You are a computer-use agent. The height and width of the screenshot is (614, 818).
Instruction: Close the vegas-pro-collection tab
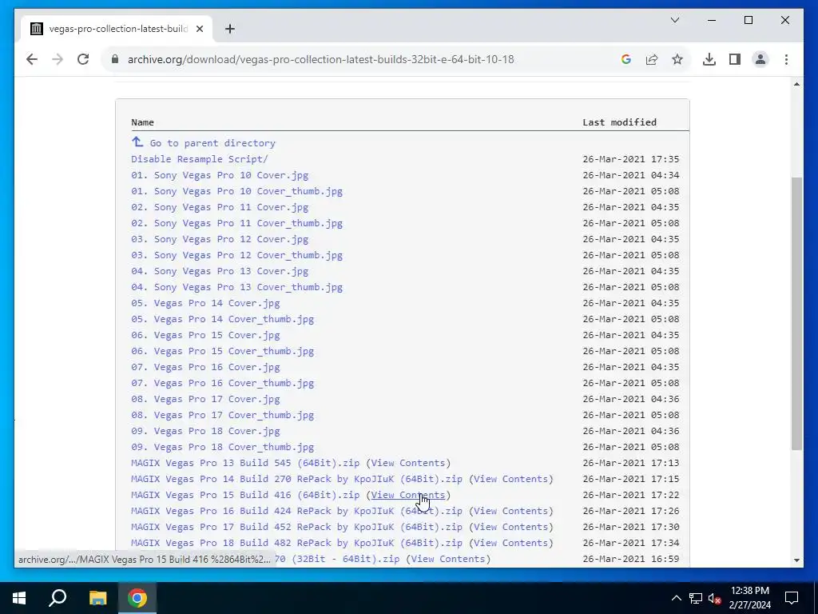click(199, 29)
